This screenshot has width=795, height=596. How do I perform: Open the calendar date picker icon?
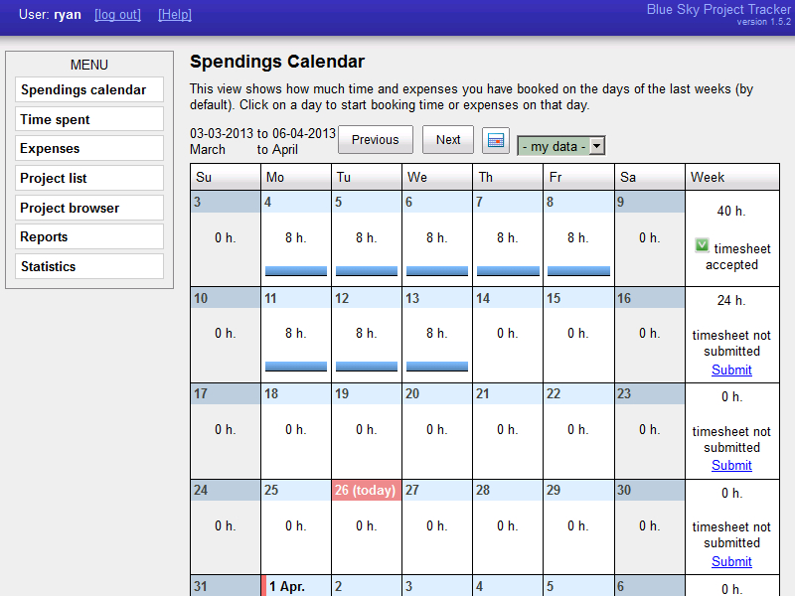pyautogui.click(x=495, y=140)
